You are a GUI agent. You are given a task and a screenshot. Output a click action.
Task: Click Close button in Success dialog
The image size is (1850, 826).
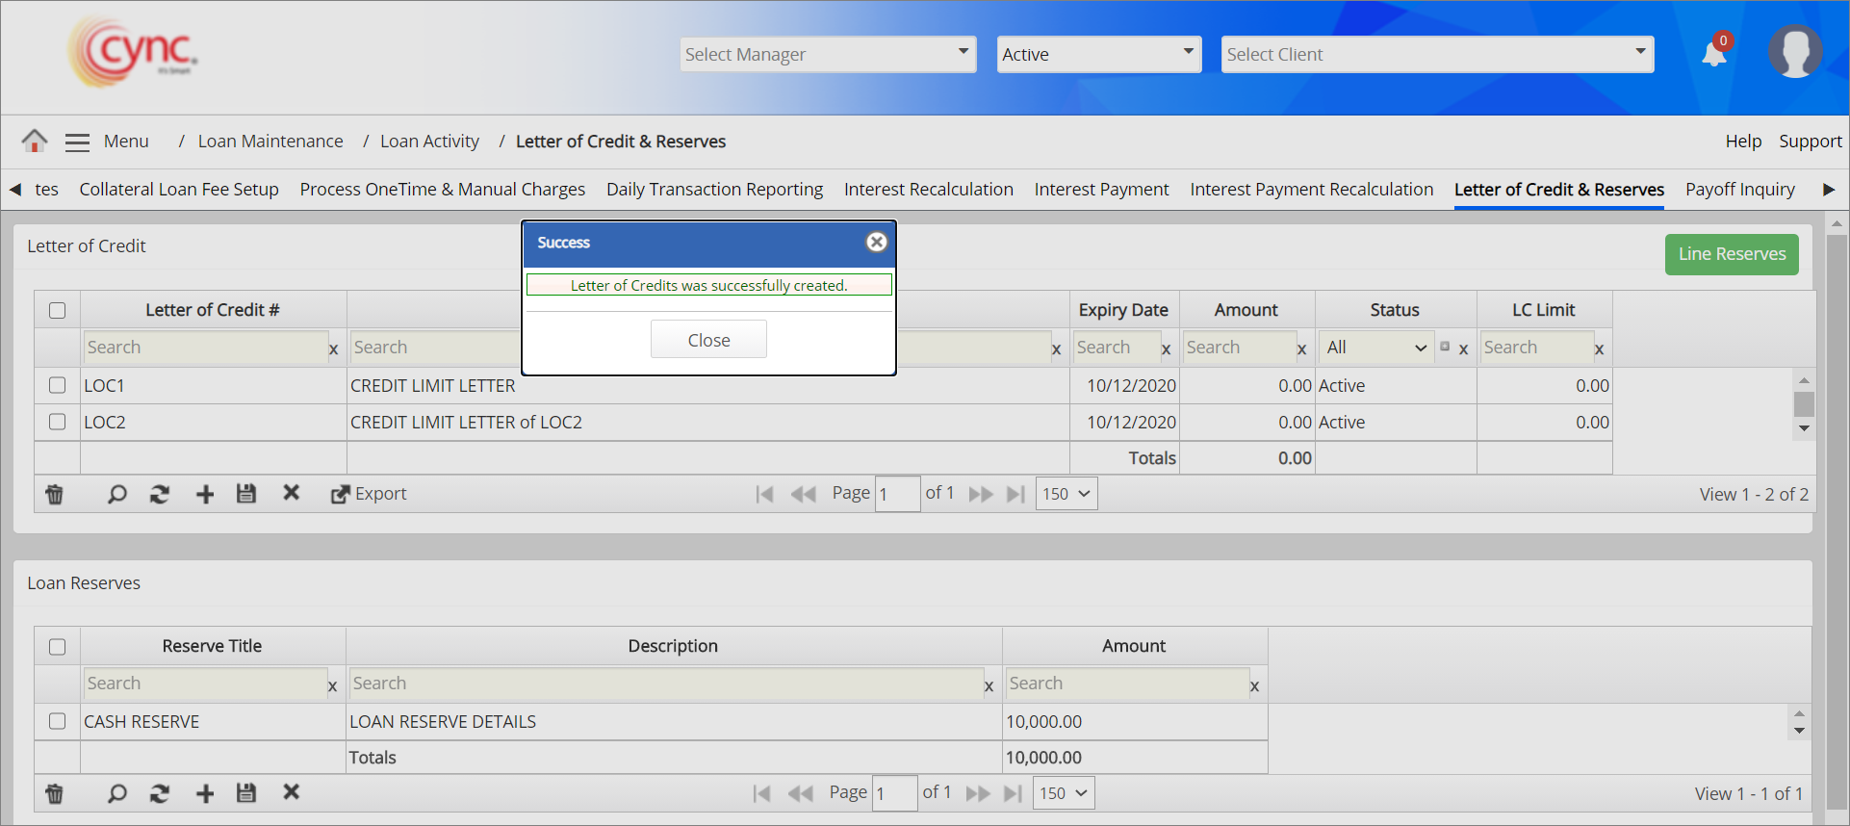[x=708, y=340]
